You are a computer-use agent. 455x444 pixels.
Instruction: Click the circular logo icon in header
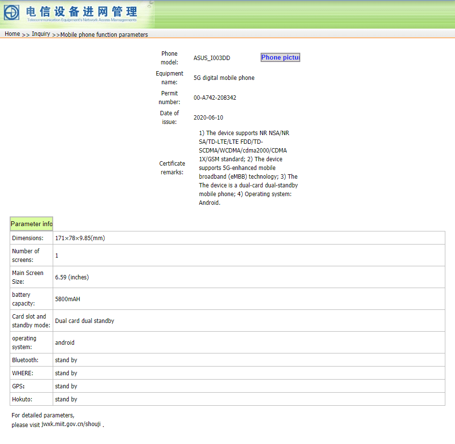tap(12, 13)
